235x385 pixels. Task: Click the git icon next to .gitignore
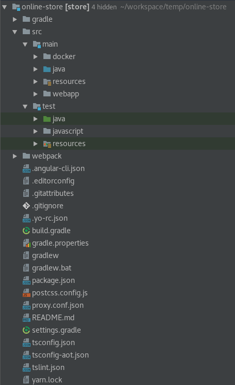26,206
